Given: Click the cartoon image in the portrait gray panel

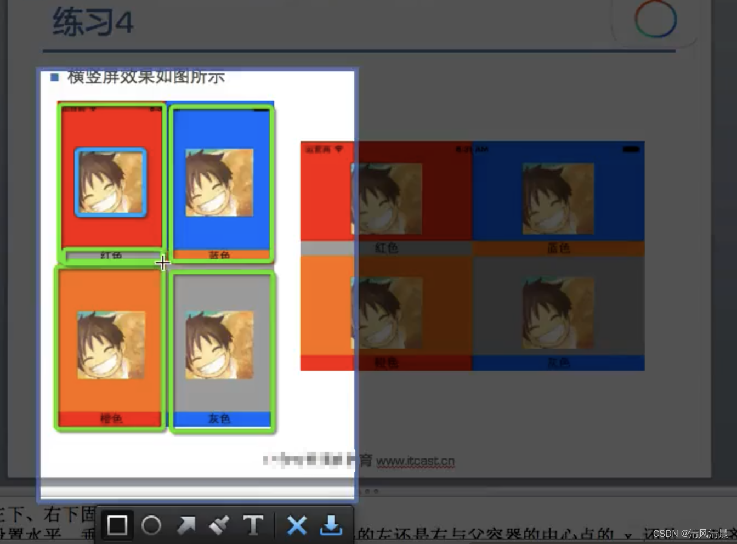Looking at the screenshot, I should tap(219, 345).
